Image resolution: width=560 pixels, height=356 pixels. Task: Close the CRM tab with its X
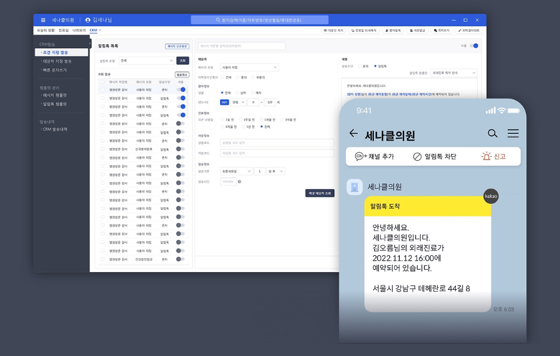[100, 30]
